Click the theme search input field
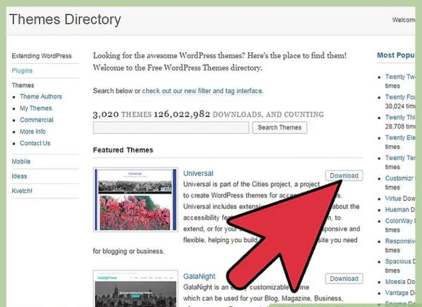The height and width of the screenshot is (307, 422). [171, 127]
